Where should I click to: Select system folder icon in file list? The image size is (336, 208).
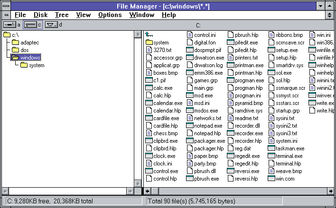tap(149, 42)
